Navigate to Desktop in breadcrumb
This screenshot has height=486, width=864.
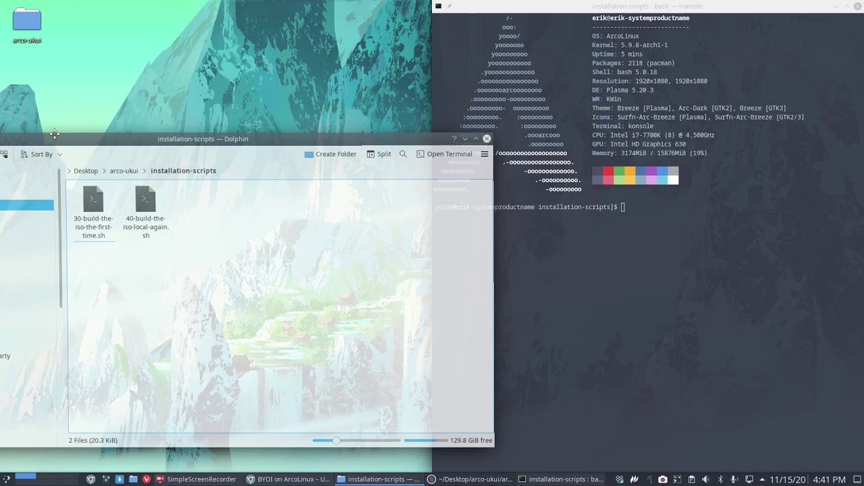pos(86,171)
